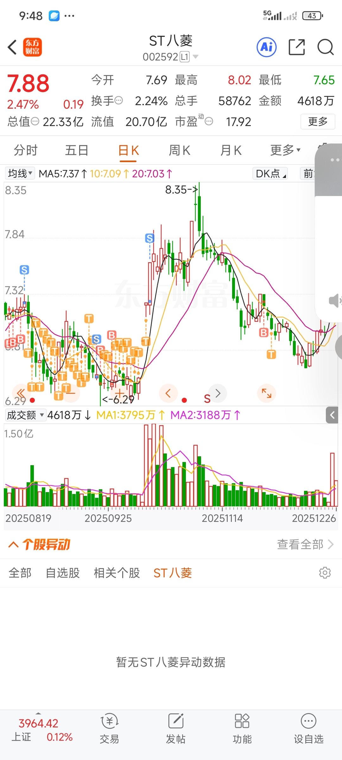Tap the double-left fast scroll chart icon
The width and height of the screenshot is (342, 760).
pyautogui.click(x=21, y=394)
